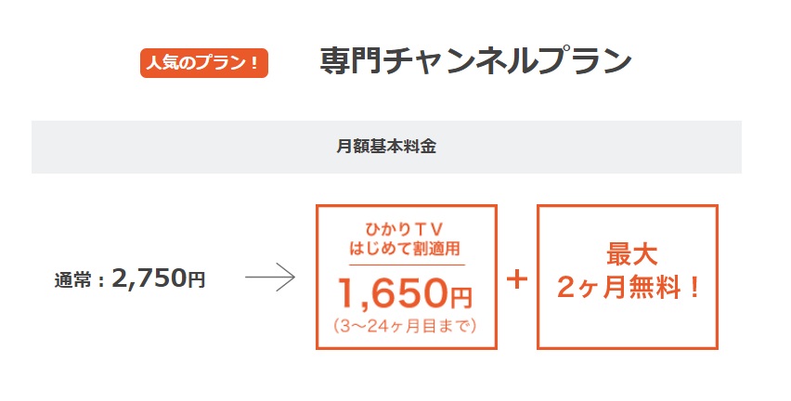The width and height of the screenshot is (791, 401).
Task: Click the 月額基本料金 gray header bar
Action: (x=386, y=147)
